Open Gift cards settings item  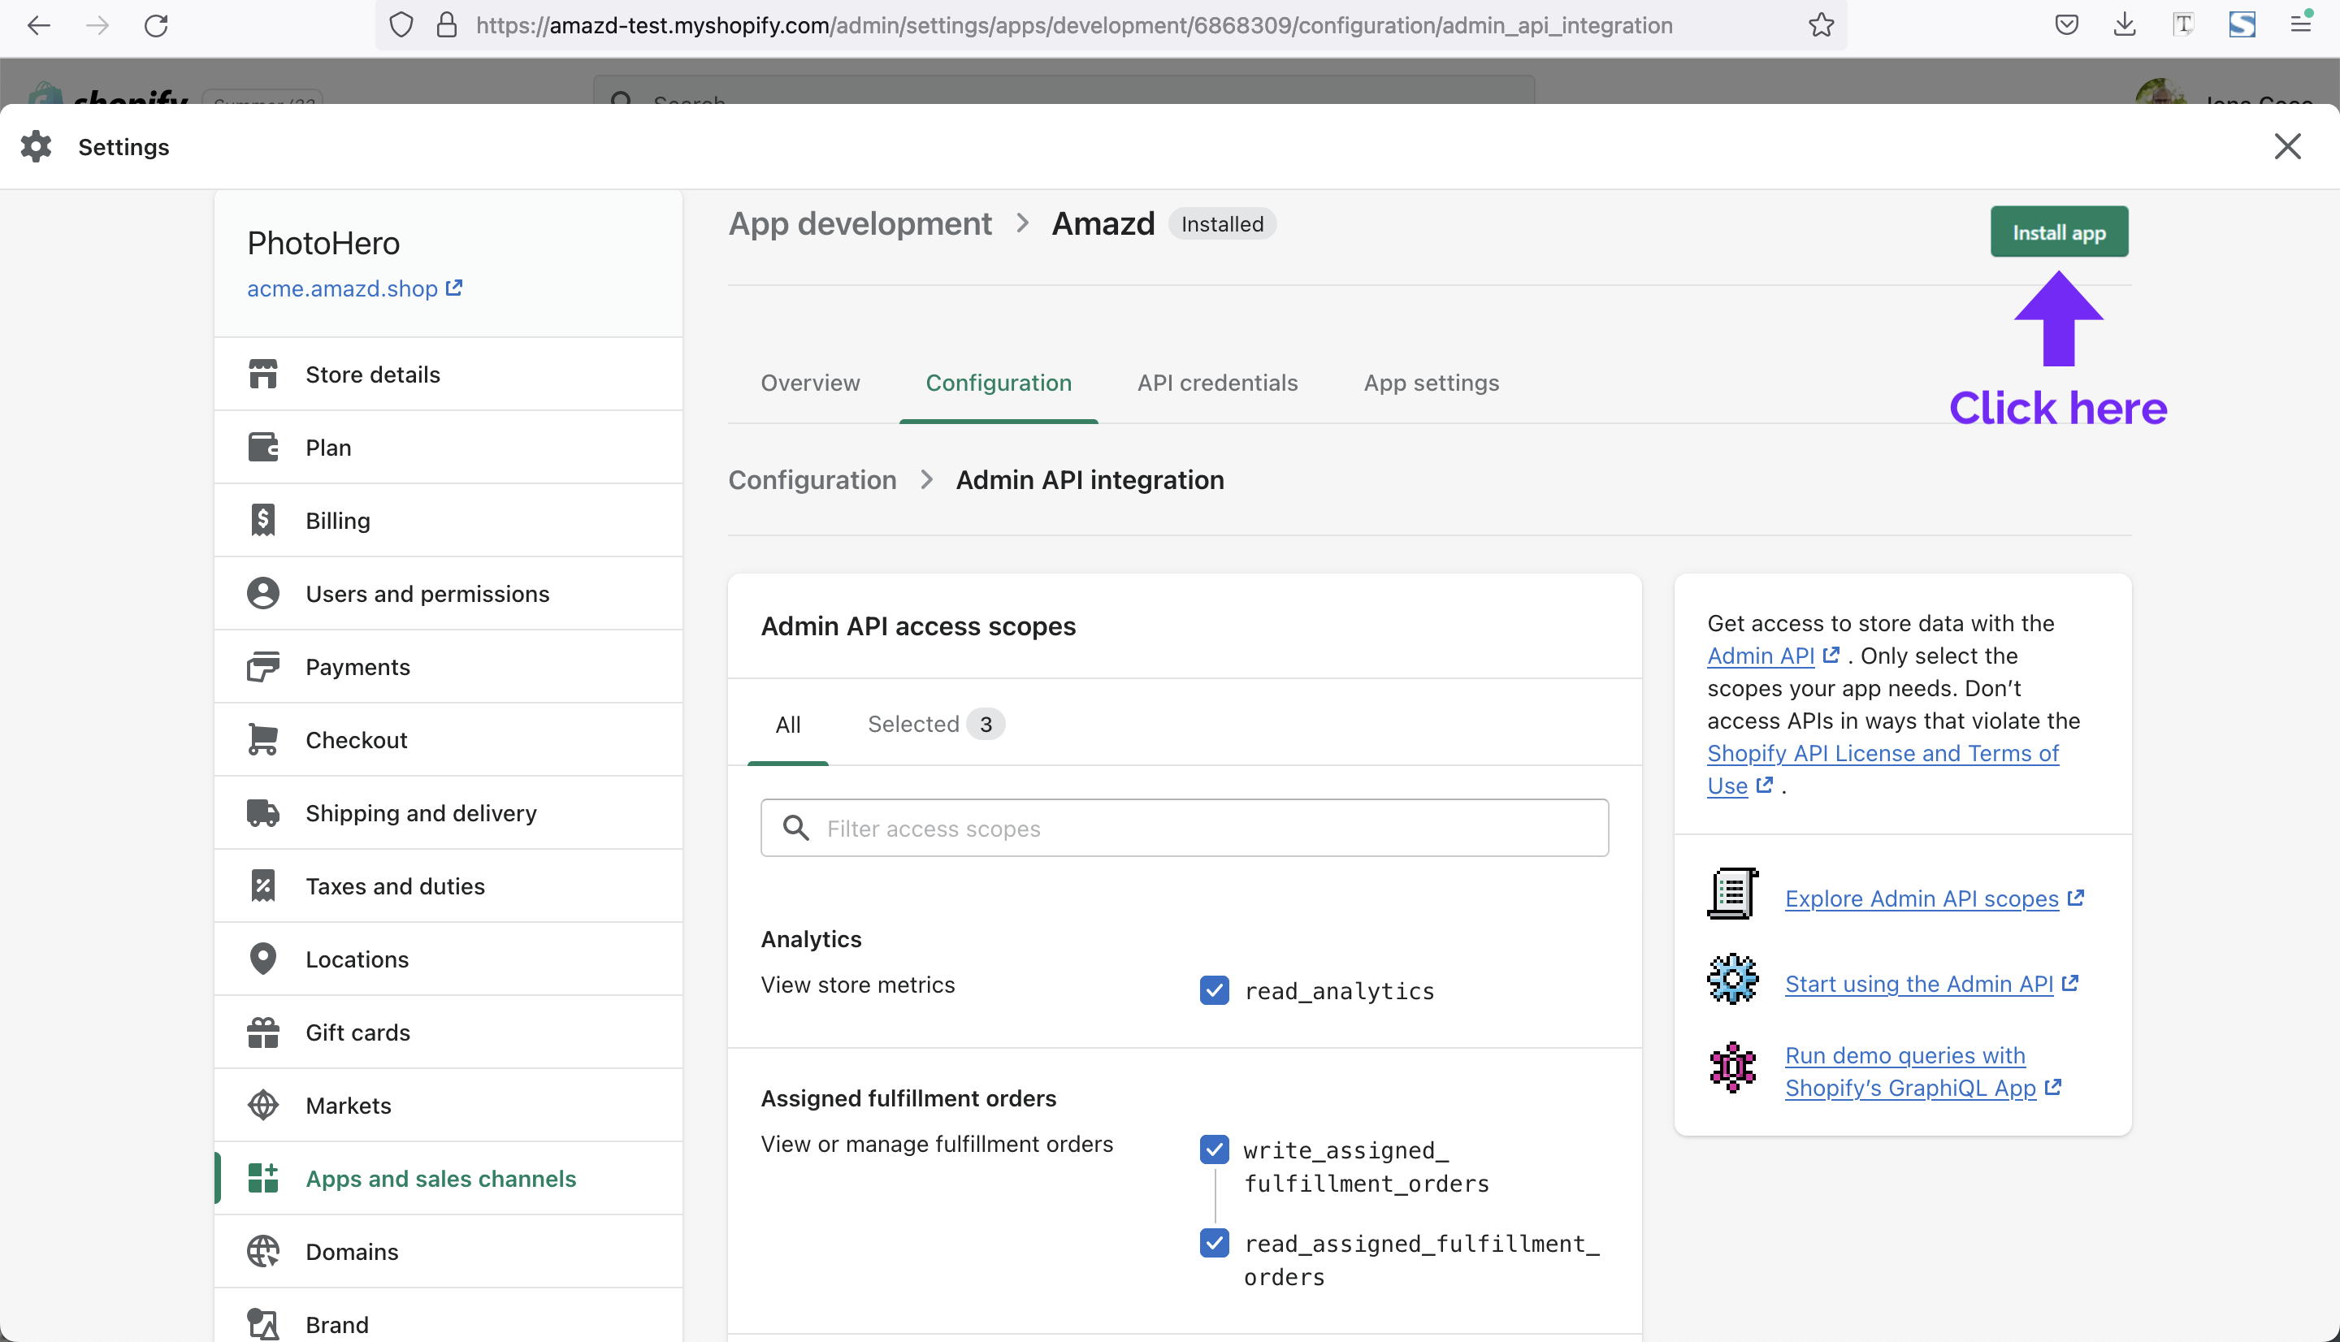point(448,1032)
